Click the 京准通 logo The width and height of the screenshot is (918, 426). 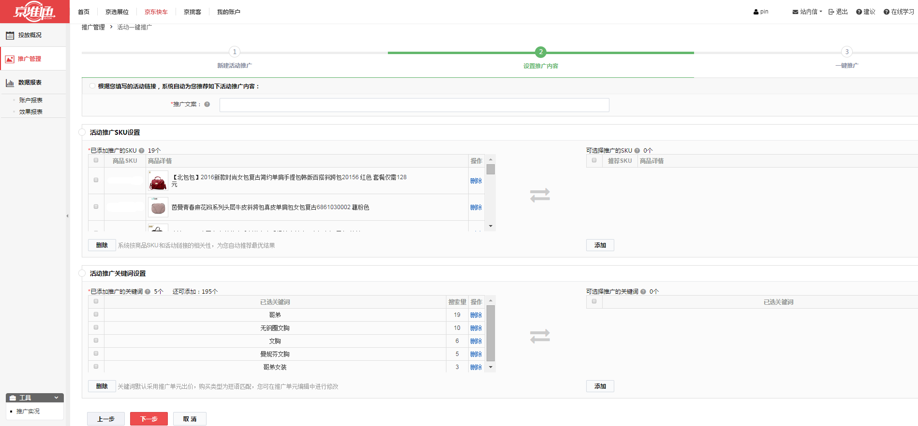(x=34, y=12)
